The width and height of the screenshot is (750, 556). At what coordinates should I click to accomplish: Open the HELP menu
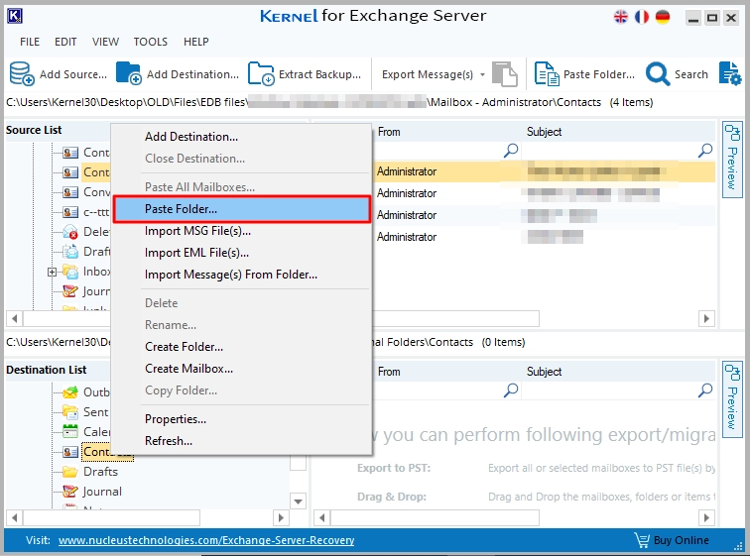coord(196,42)
